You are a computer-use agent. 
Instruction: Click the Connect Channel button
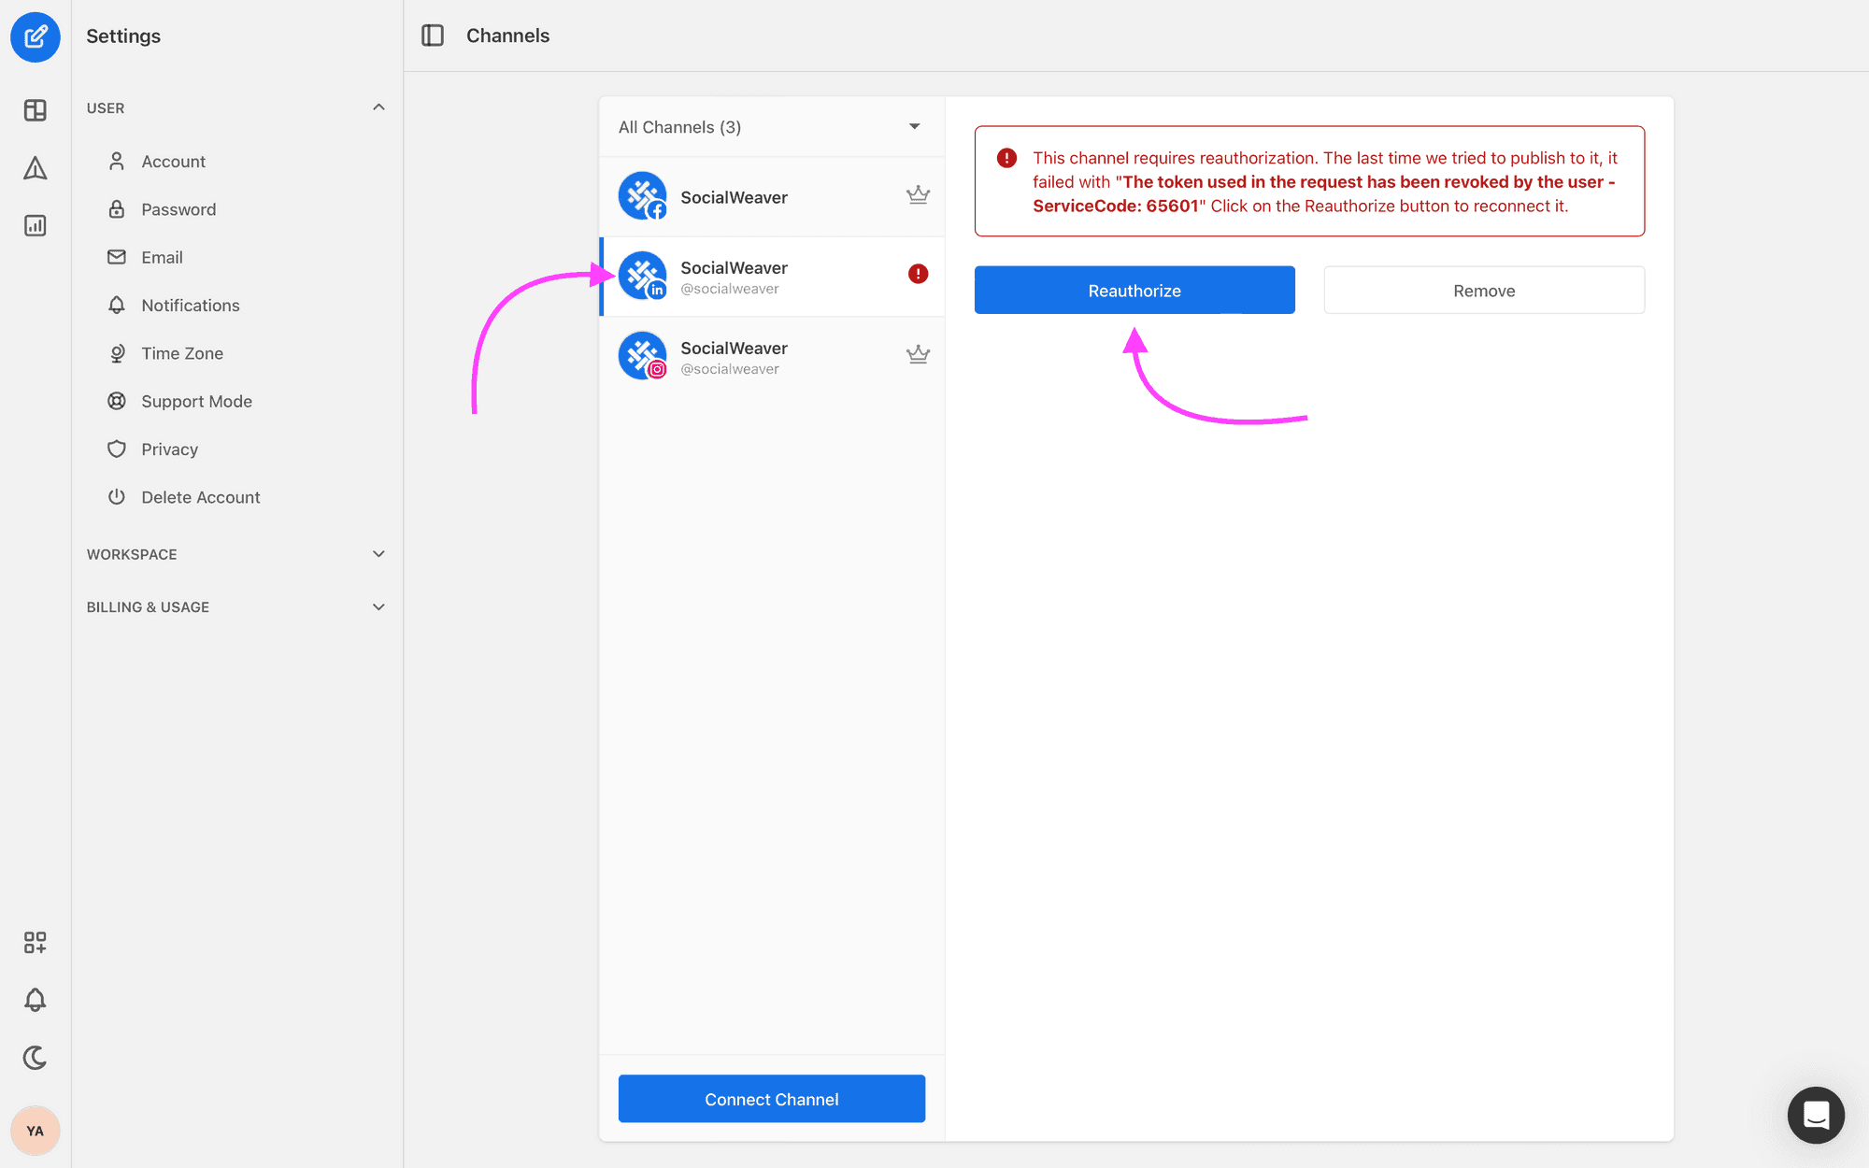click(x=772, y=1099)
